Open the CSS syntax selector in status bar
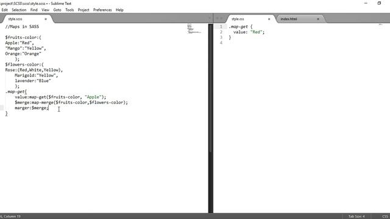Viewport: 390px width, 219px height. pos(385,217)
